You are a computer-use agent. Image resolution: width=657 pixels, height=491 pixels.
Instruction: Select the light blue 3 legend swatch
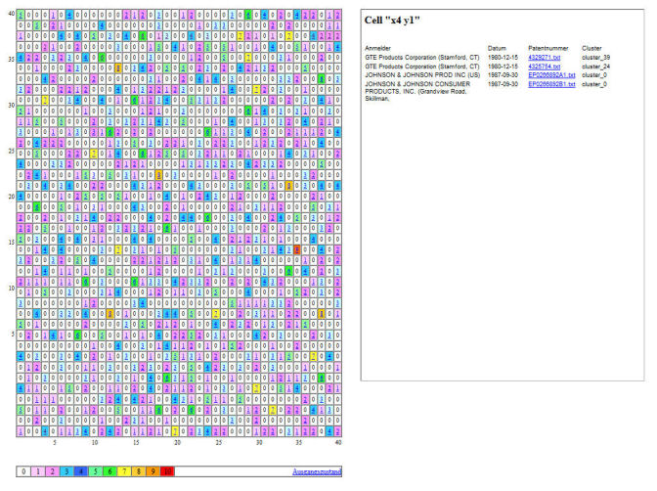tap(66, 471)
